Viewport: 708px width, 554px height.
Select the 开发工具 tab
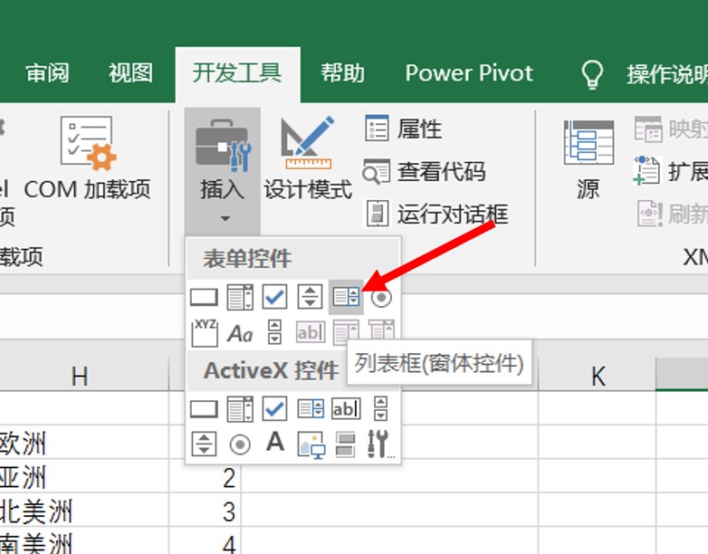[237, 73]
